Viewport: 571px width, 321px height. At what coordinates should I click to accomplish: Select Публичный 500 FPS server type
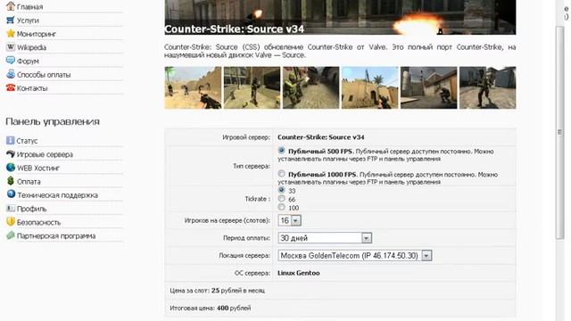tap(281, 151)
